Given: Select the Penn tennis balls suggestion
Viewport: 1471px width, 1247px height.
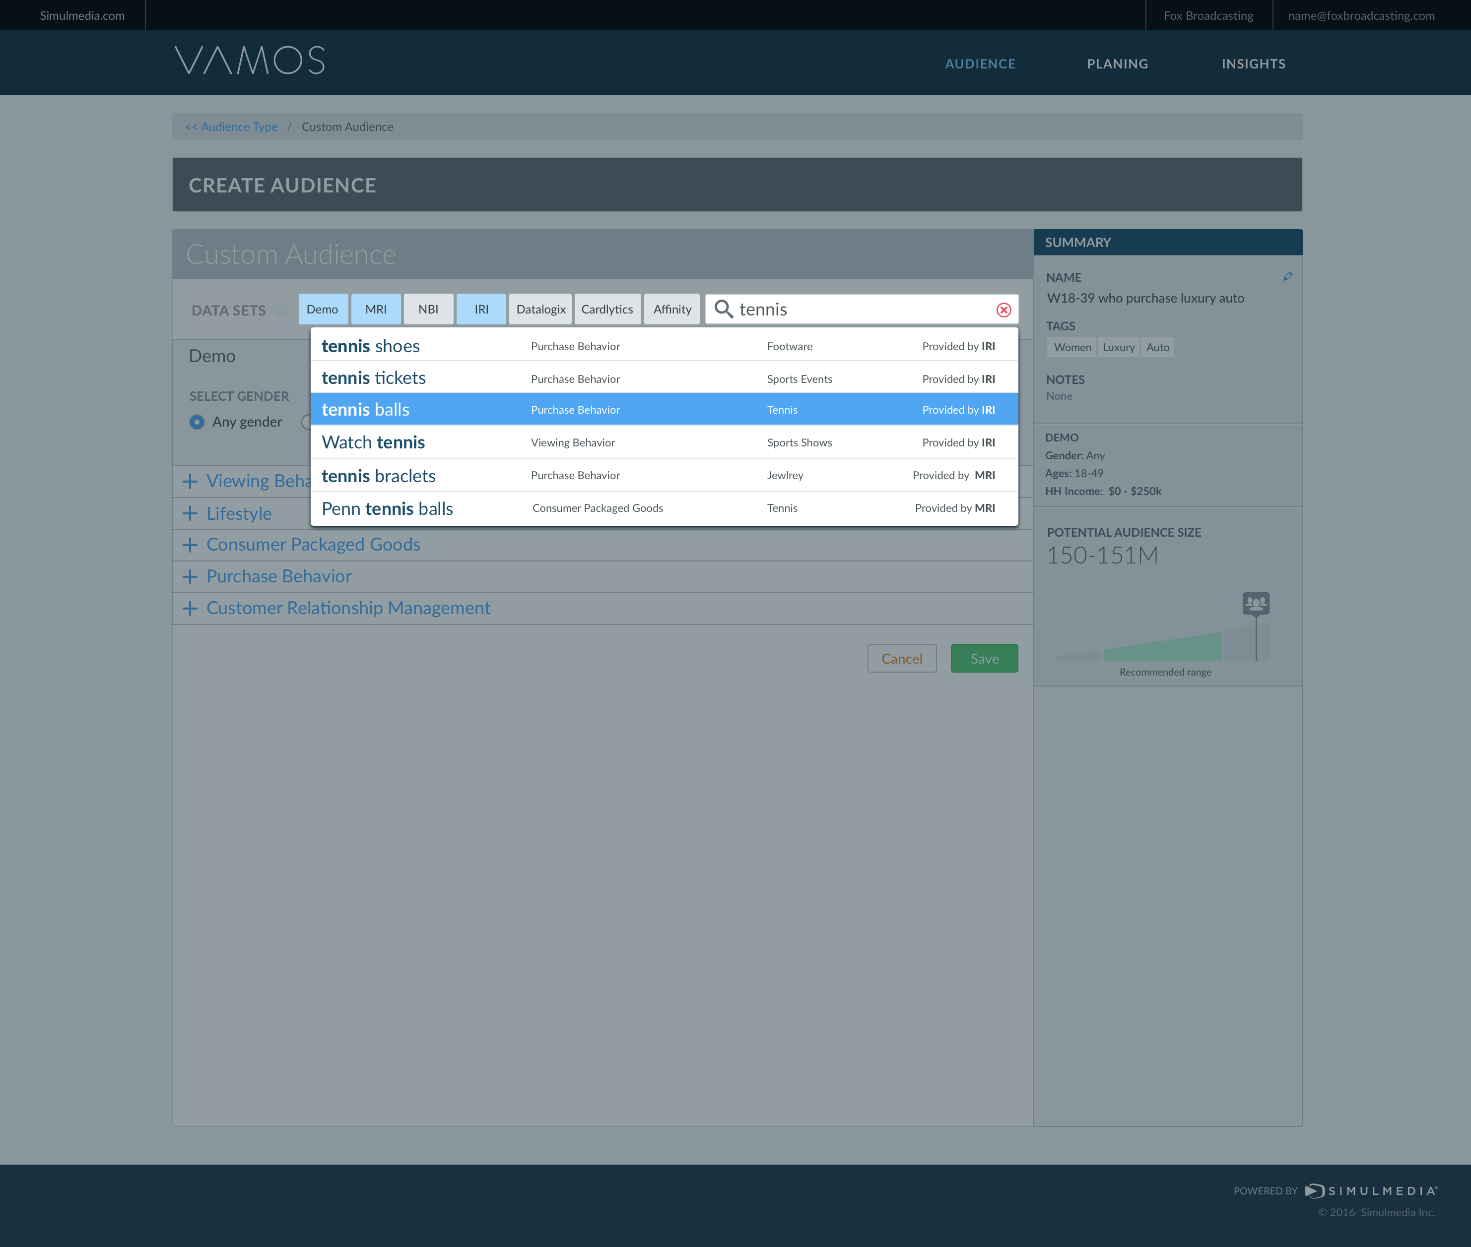Looking at the screenshot, I should [665, 508].
